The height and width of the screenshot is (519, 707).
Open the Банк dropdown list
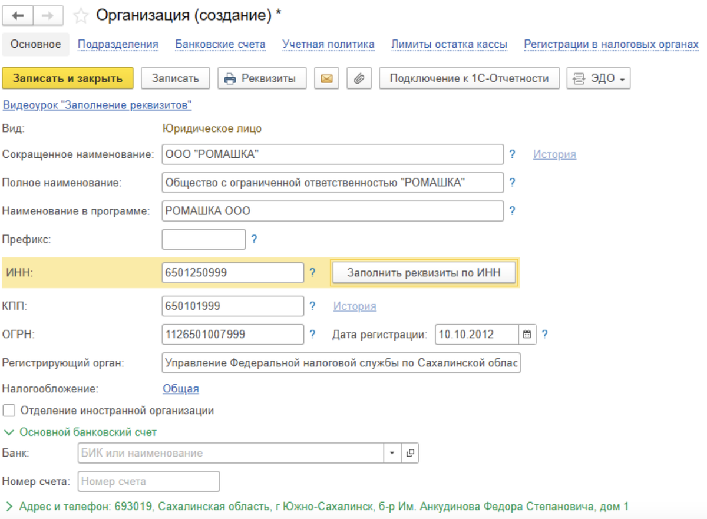click(x=392, y=453)
